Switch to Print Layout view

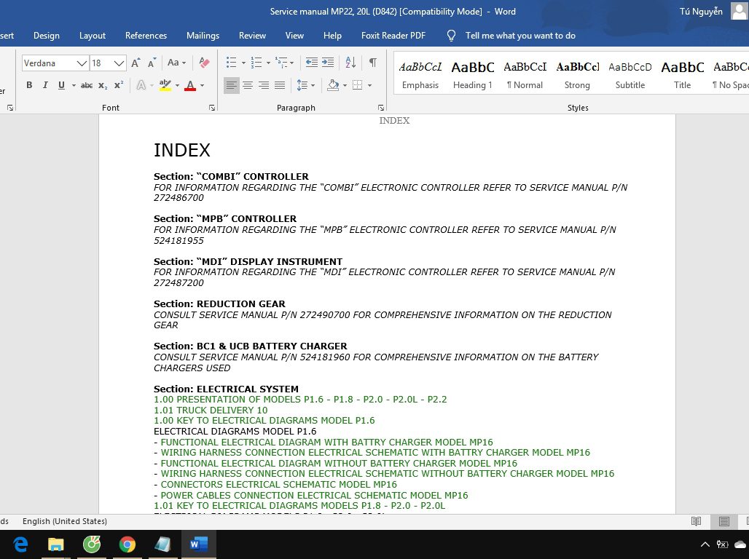[x=724, y=521]
